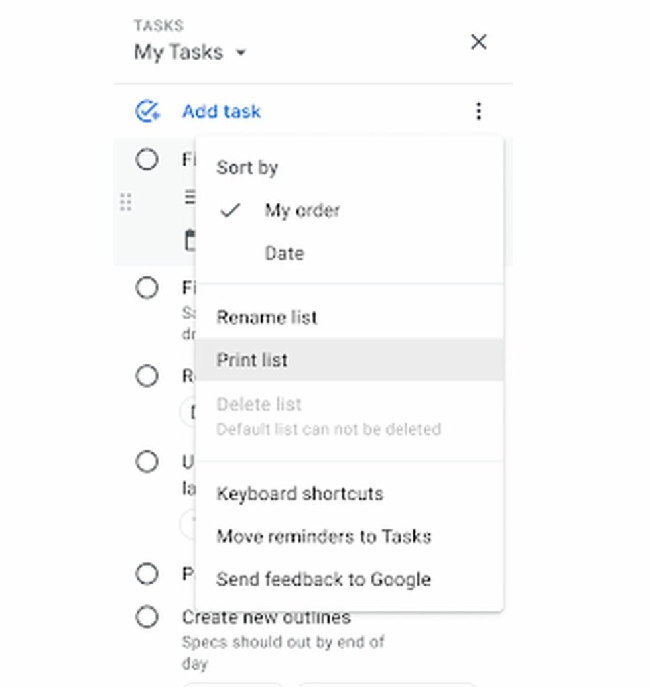Choose Print list from the menu
The width and height of the screenshot is (650, 687).
click(x=252, y=360)
